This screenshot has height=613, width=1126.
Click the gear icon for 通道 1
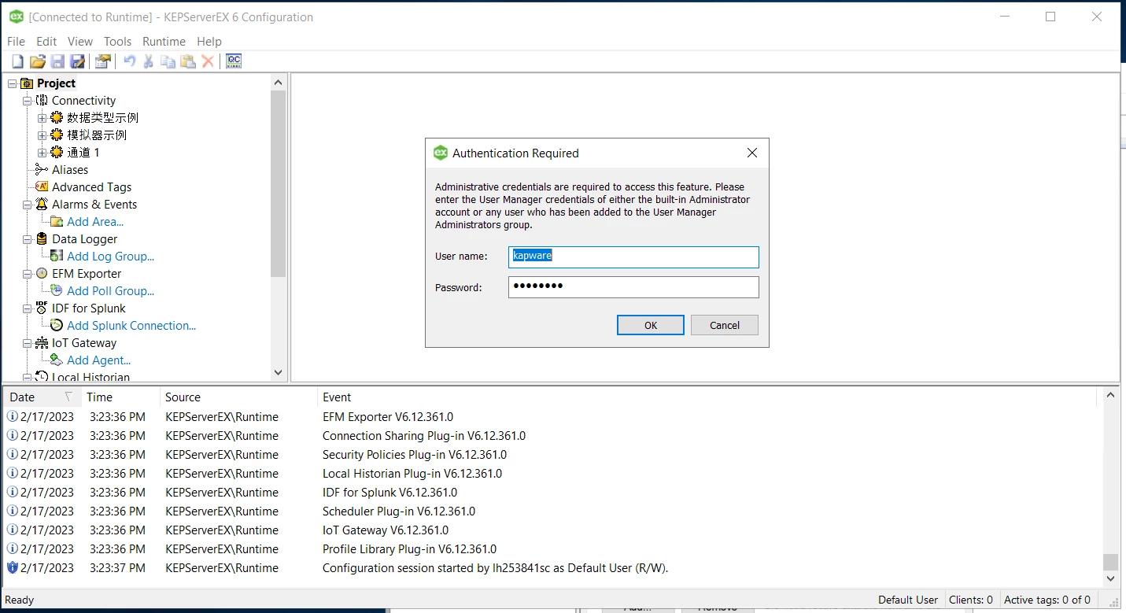57,153
